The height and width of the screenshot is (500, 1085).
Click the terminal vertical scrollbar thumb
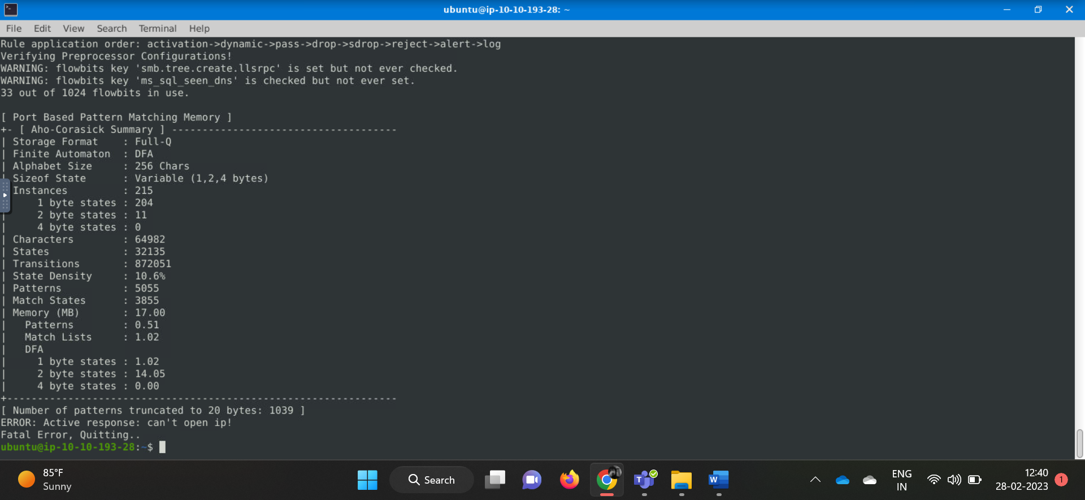[x=1079, y=443]
